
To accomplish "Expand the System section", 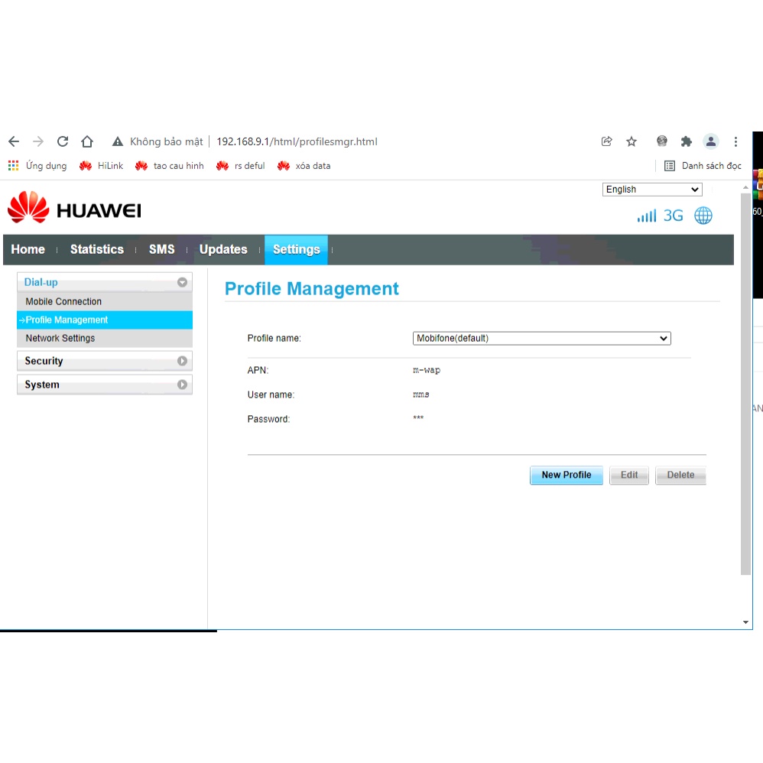I will pos(104,385).
